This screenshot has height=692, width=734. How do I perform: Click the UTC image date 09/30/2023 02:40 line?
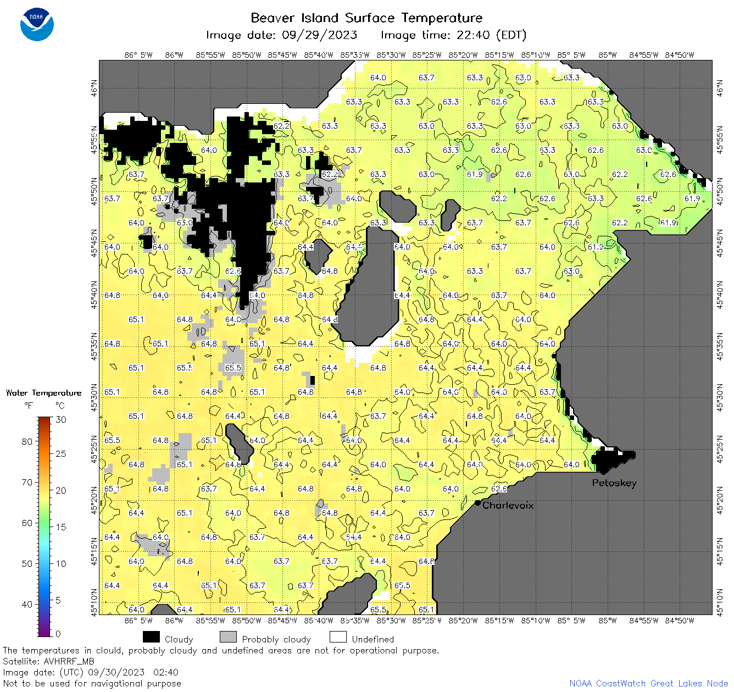tap(91, 672)
